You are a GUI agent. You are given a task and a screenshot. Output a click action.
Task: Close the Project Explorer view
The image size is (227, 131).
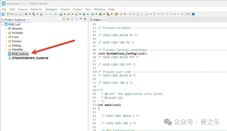(x=29, y=19)
